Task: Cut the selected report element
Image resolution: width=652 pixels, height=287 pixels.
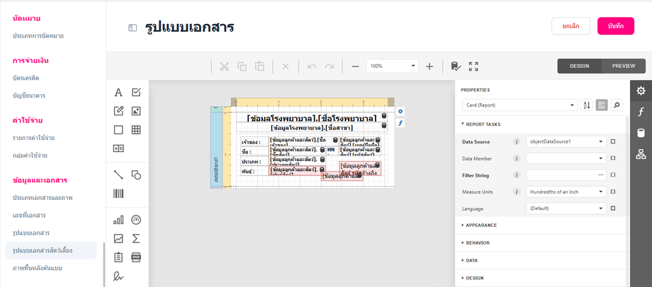Action: point(224,66)
